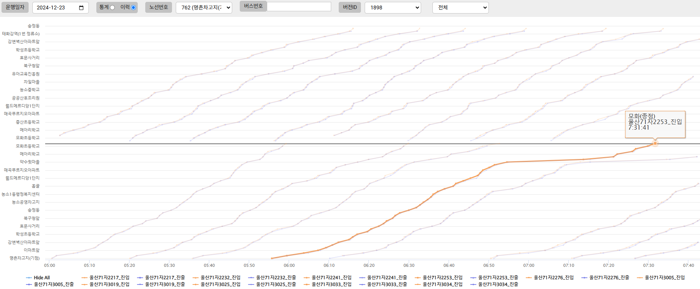Click into the 버스번호 text field
The image size is (700, 289).
pos(299,7)
